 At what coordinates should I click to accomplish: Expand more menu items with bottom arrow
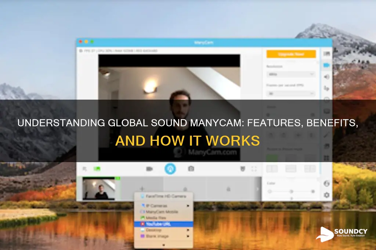[163, 245]
